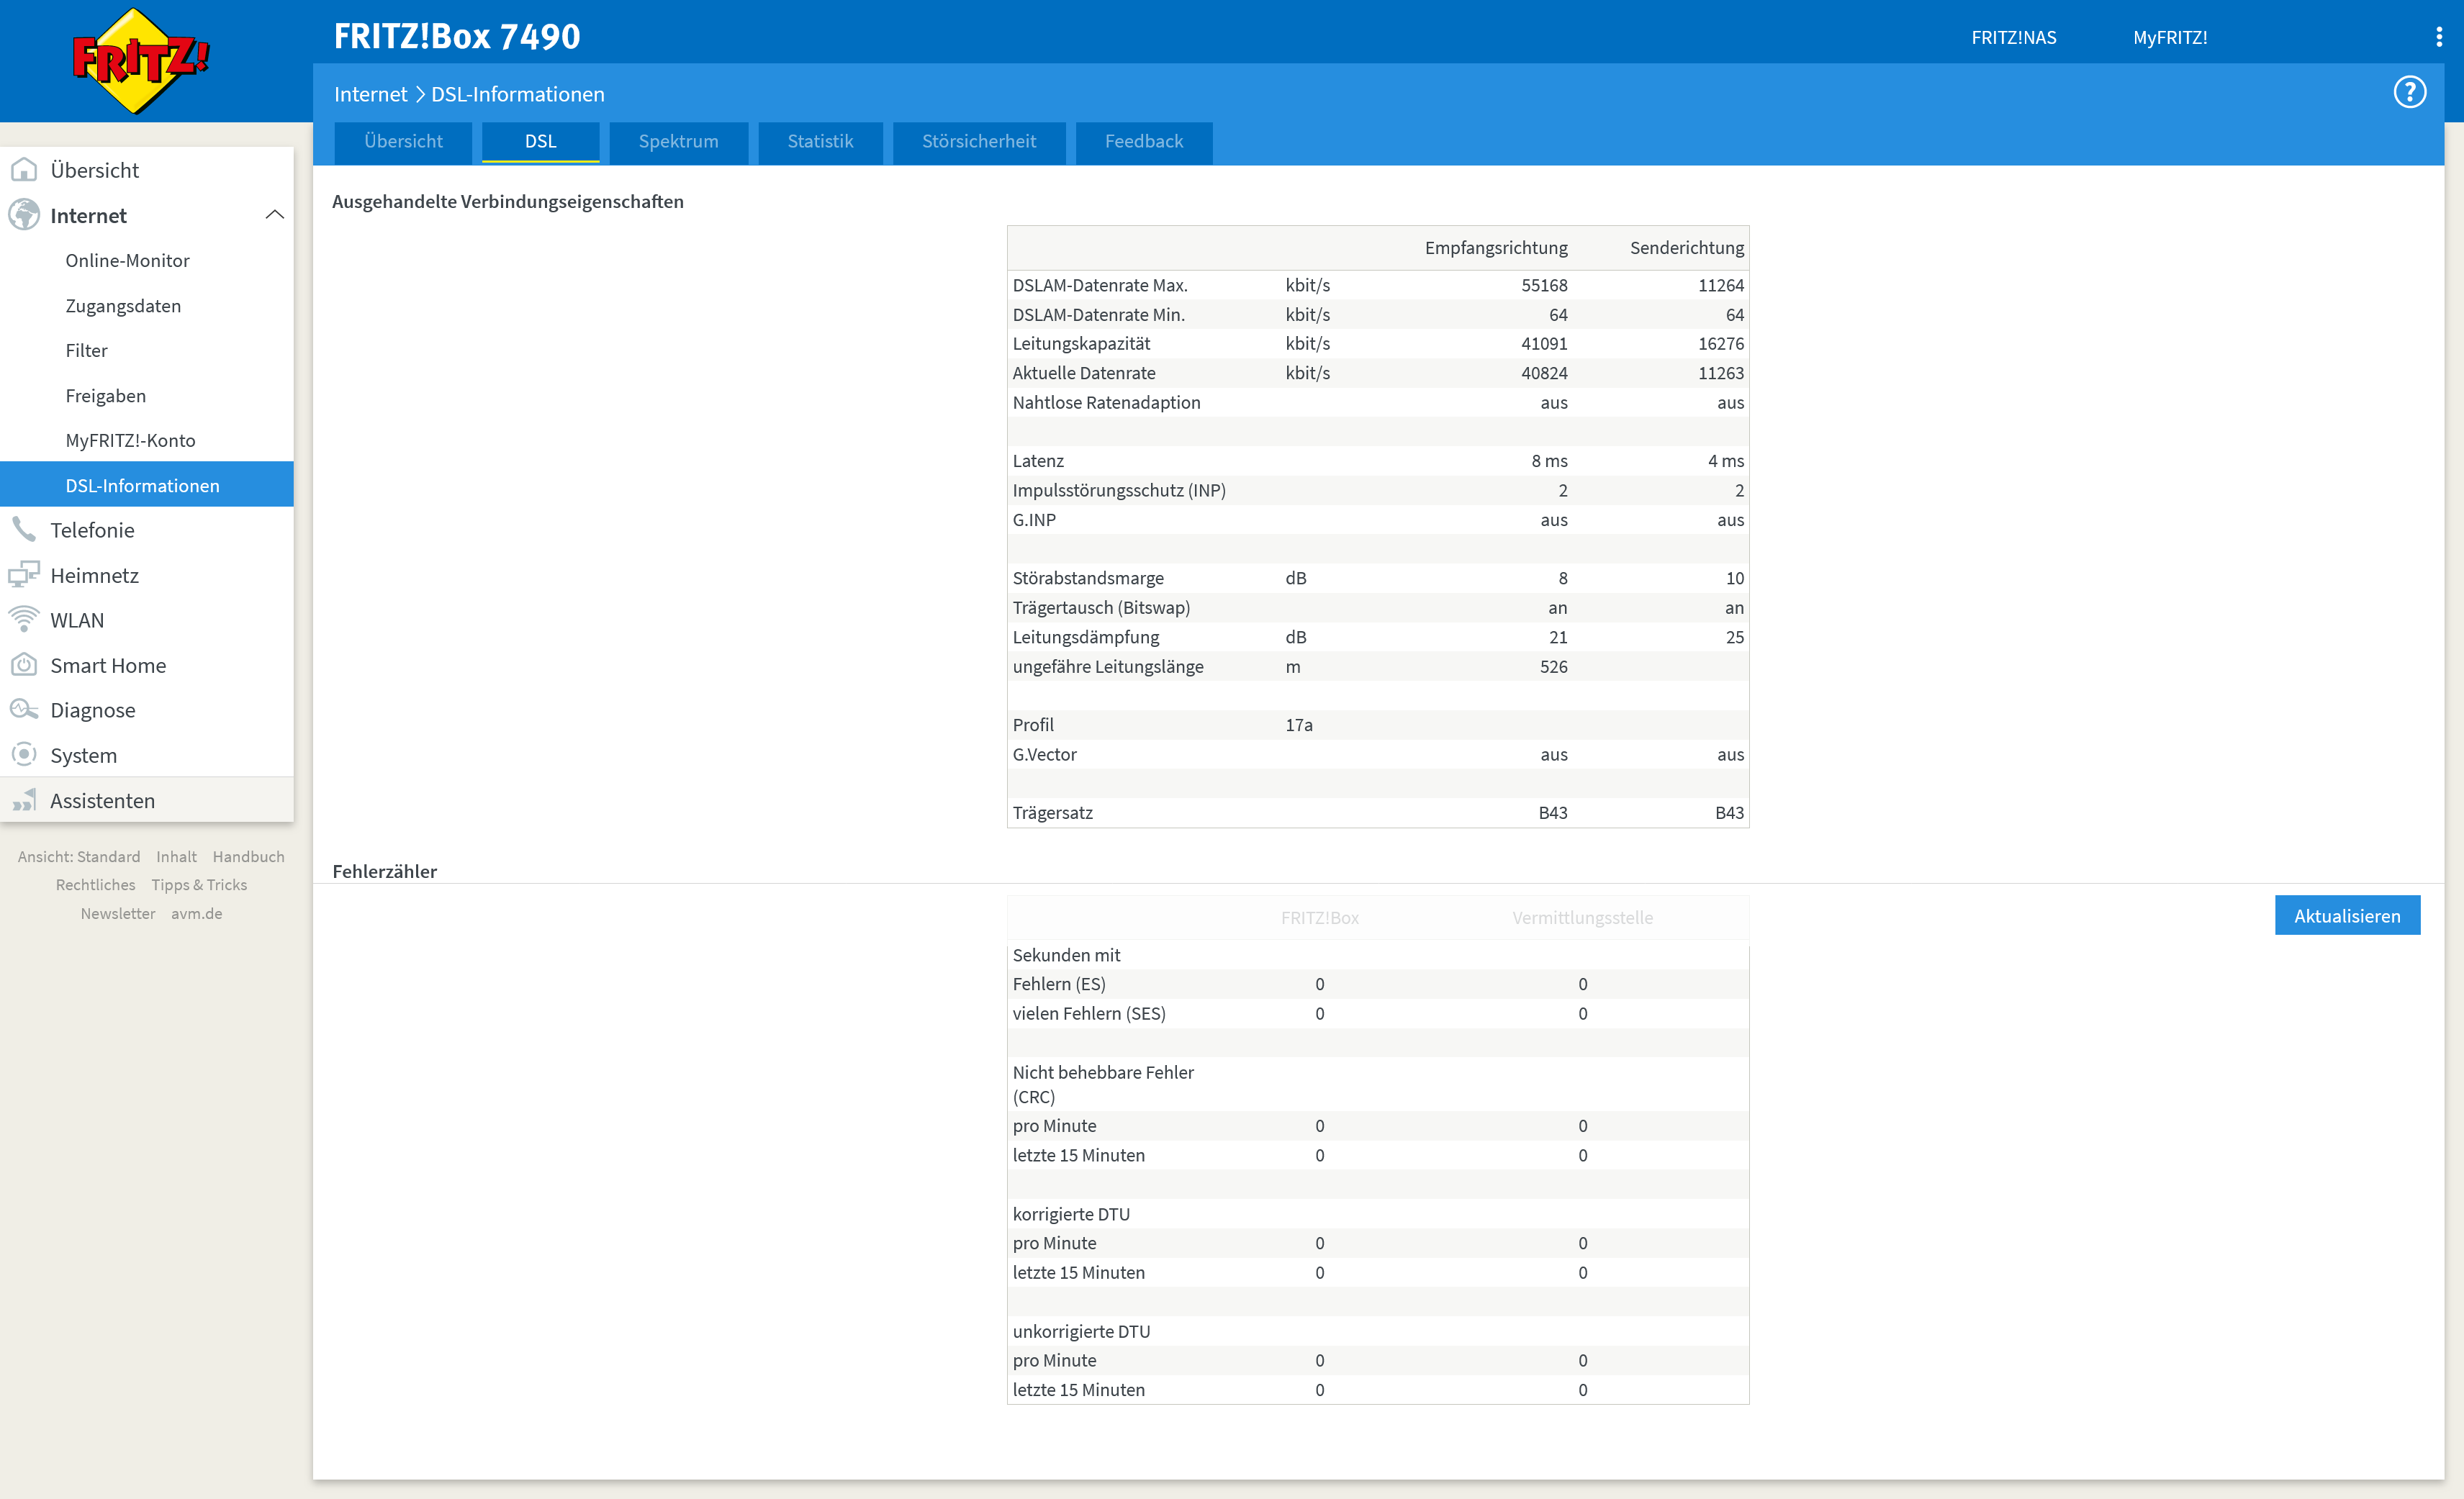Open the FRITZ!NAS link
This screenshot has width=2464, height=1499.
tap(2013, 38)
